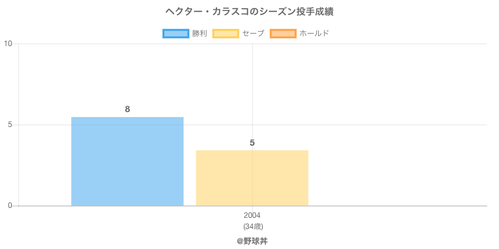Click the (34歳) age label
The image size is (499, 249).
click(x=252, y=226)
